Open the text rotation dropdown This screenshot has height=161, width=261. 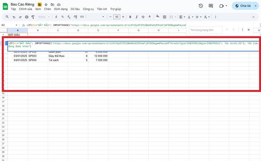(x=207, y=17)
